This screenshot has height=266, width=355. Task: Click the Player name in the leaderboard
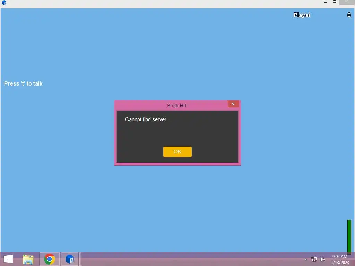[x=302, y=15]
